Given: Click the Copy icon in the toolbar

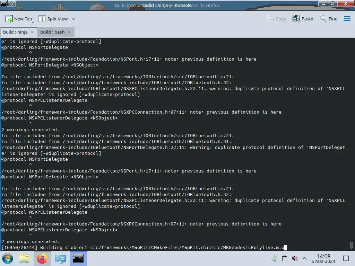Looking at the screenshot, I should click(x=270, y=19).
